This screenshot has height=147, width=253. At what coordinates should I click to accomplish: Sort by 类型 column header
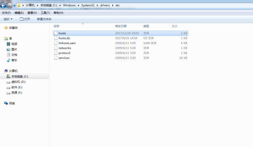pyautogui.click(x=146, y=26)
